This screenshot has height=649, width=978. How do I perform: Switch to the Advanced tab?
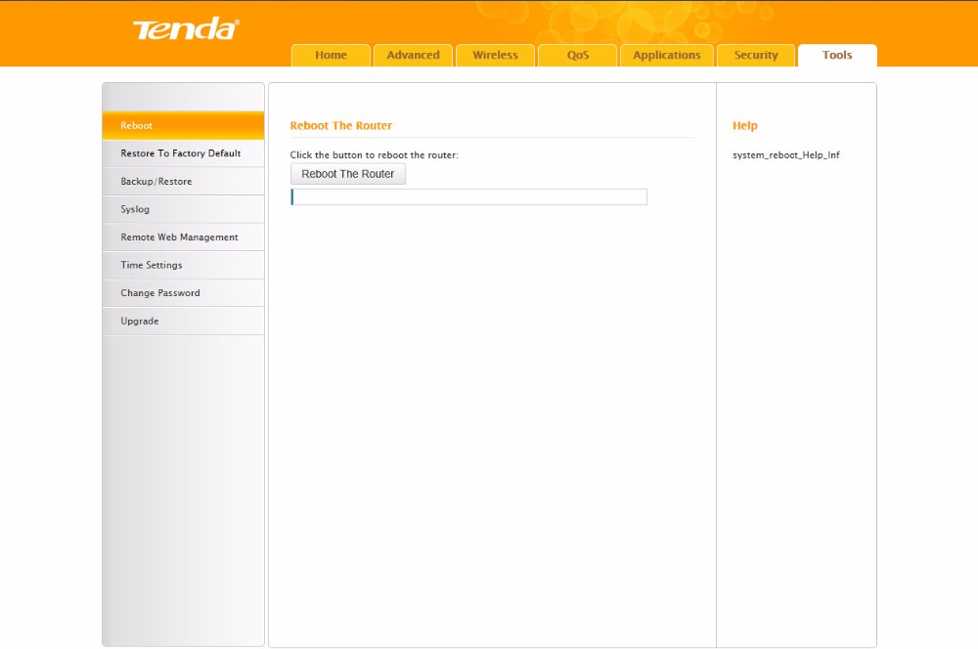click(x=413, y=56)
